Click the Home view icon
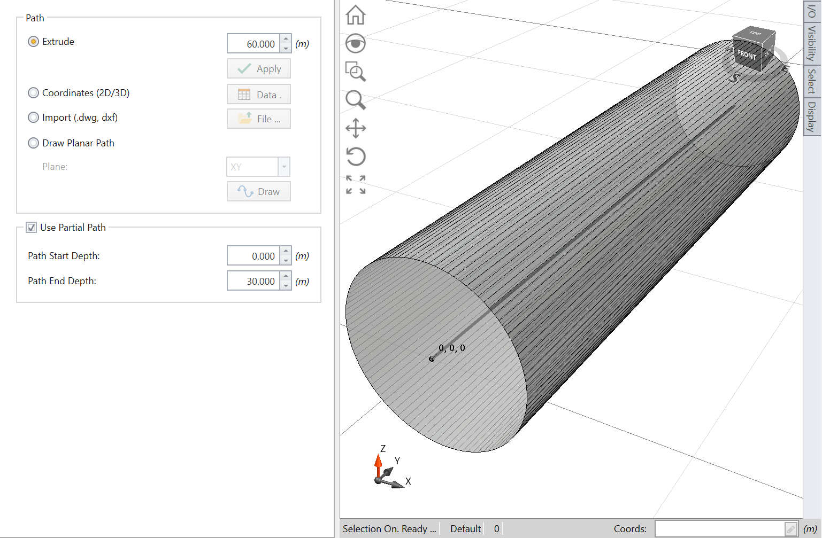 coord(356,15)
